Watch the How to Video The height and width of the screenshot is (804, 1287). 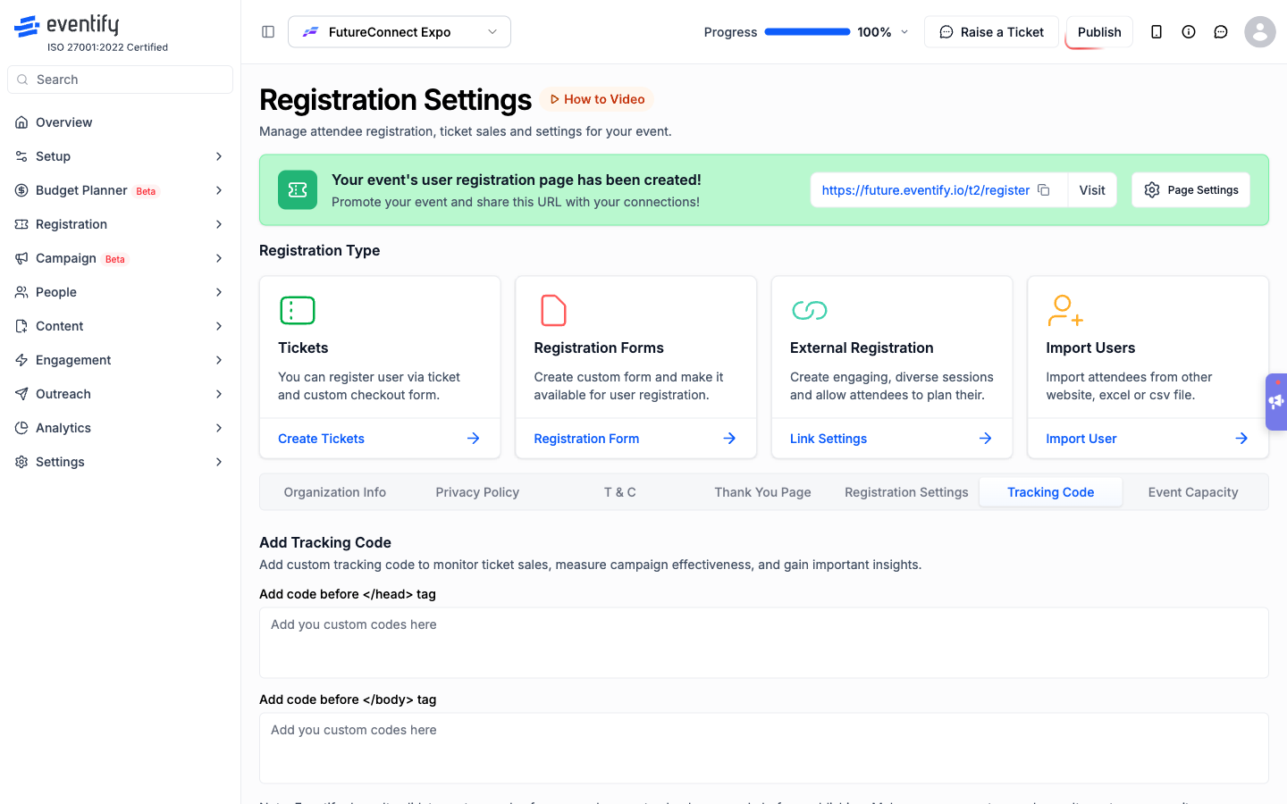point(597,99)
